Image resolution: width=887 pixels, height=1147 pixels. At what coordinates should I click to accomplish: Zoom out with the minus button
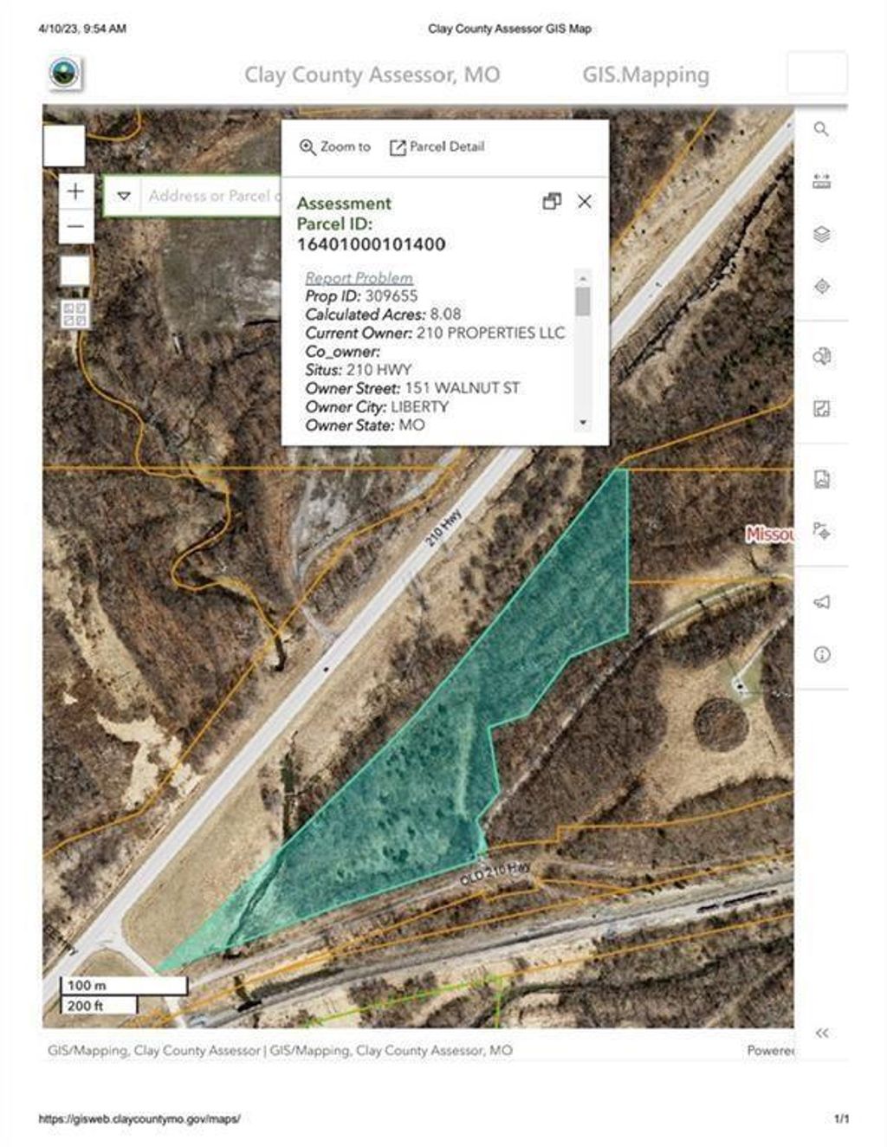(x=76, y=227)
